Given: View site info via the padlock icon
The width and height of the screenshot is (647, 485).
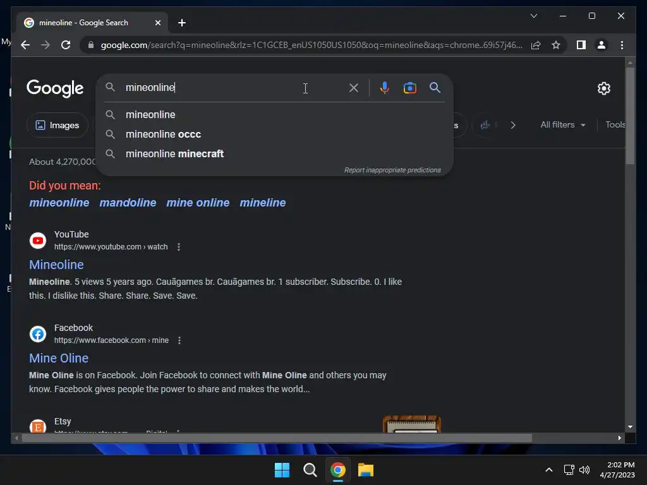Looking at the screenshot, I should point(91,45).
